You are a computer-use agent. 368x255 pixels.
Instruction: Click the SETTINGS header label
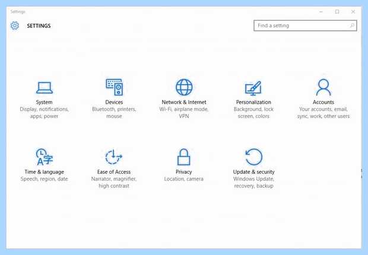(39, 26)
